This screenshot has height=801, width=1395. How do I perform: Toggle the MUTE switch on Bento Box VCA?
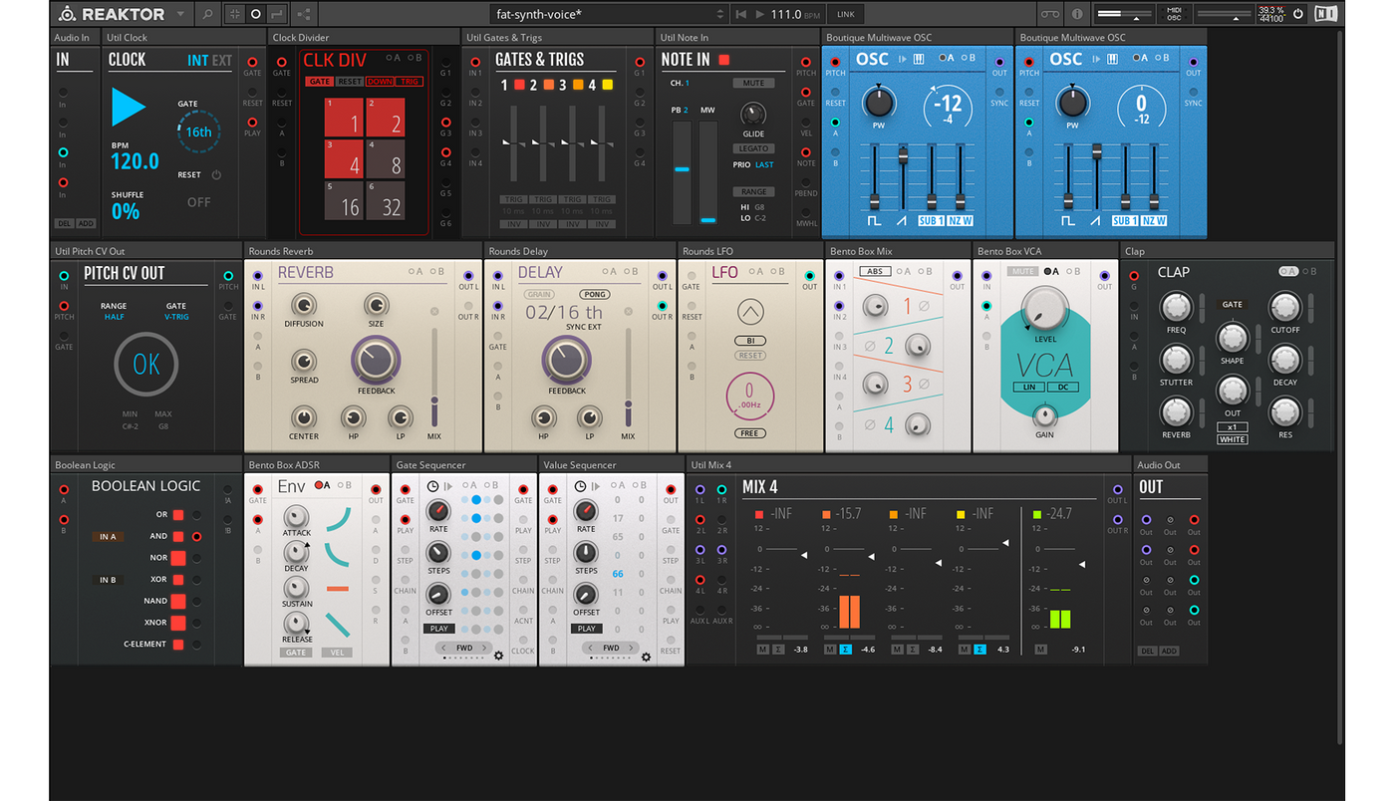click(1021, 271)
